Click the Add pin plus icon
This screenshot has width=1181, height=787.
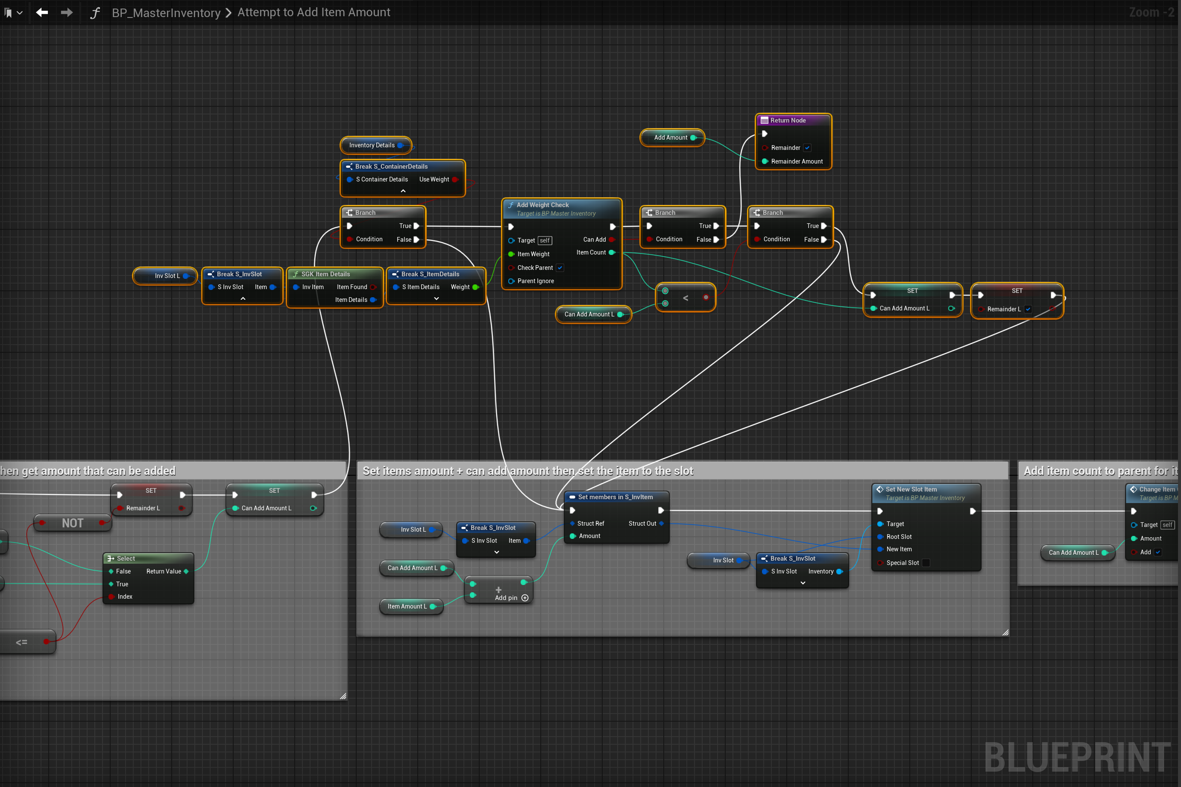[525, 598]
